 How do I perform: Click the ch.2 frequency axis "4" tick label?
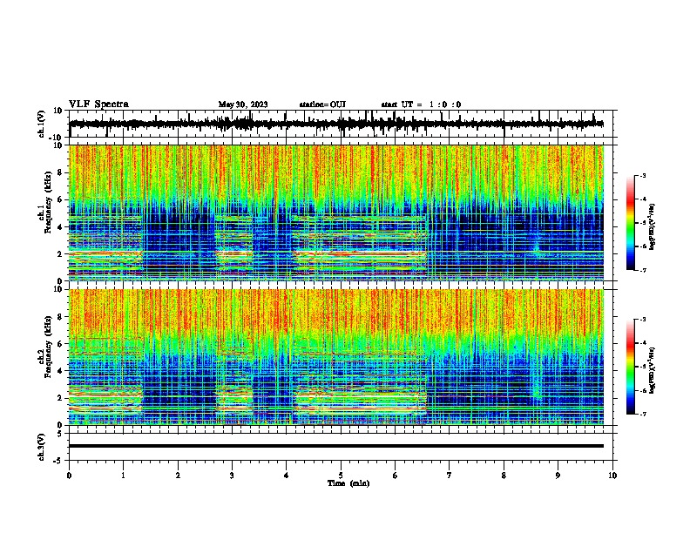(60, 371)
